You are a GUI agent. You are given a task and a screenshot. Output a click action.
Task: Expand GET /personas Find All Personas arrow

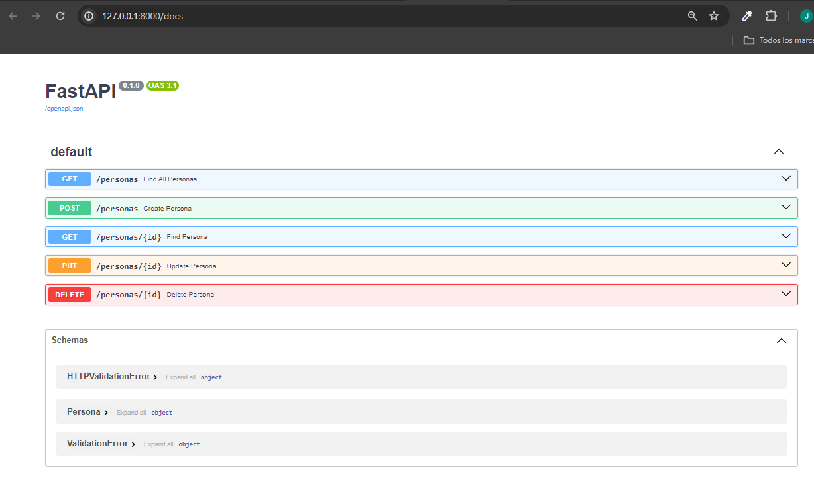(786, 179)
